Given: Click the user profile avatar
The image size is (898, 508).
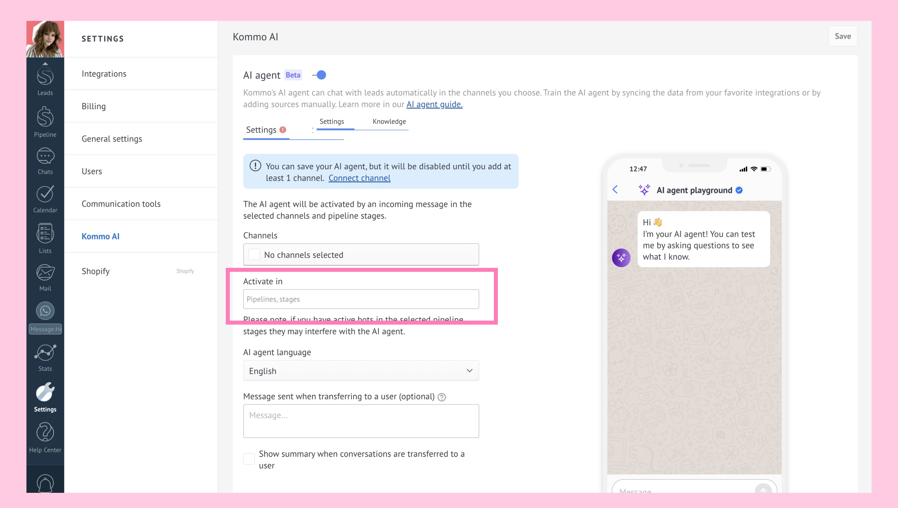Looking at the screenshot, I should [45, 39].
